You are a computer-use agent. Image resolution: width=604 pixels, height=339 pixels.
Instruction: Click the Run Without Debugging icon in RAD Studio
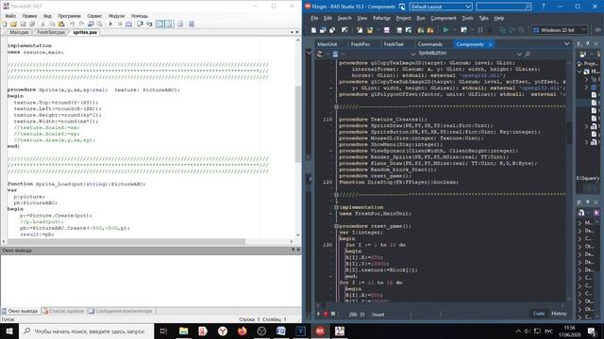tap(463, 30)
